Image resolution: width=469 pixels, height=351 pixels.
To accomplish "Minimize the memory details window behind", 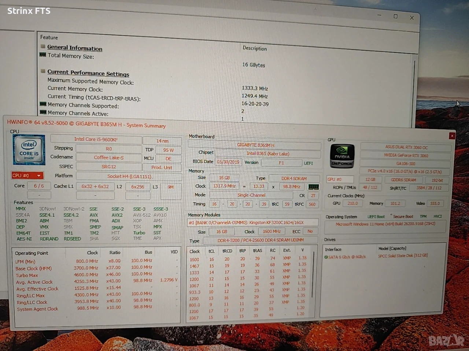I will [x=379, y=15].
